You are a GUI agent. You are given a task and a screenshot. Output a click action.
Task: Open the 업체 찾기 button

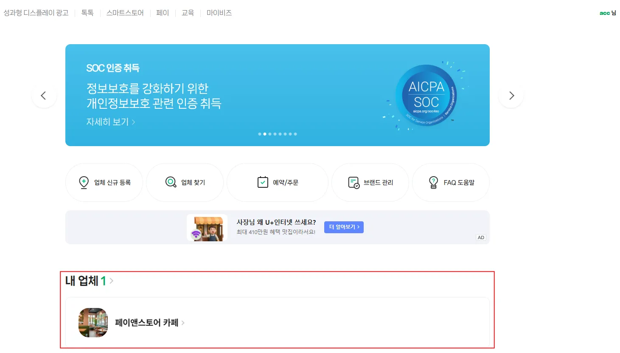(185, 183)
